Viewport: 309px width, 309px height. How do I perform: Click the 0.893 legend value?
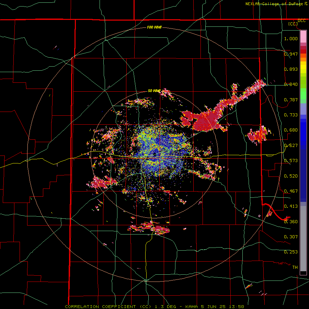(x=291, y=69)
